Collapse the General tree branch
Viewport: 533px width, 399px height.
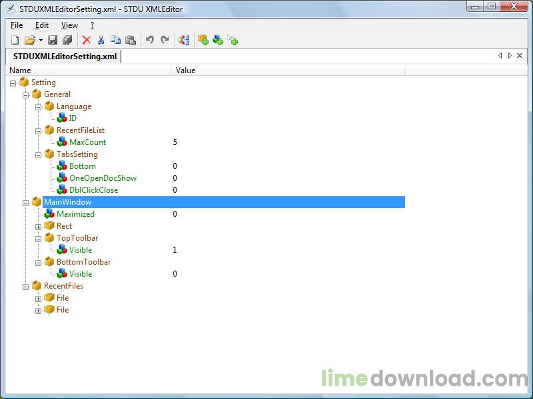point(25,94)
